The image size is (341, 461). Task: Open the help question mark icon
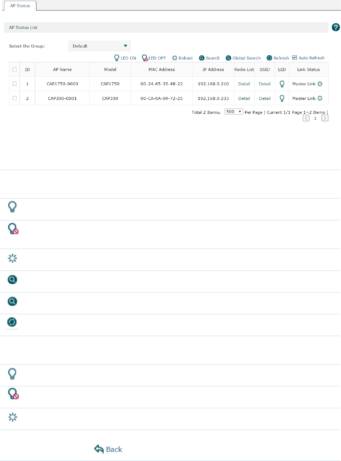(x=336, y=27)
